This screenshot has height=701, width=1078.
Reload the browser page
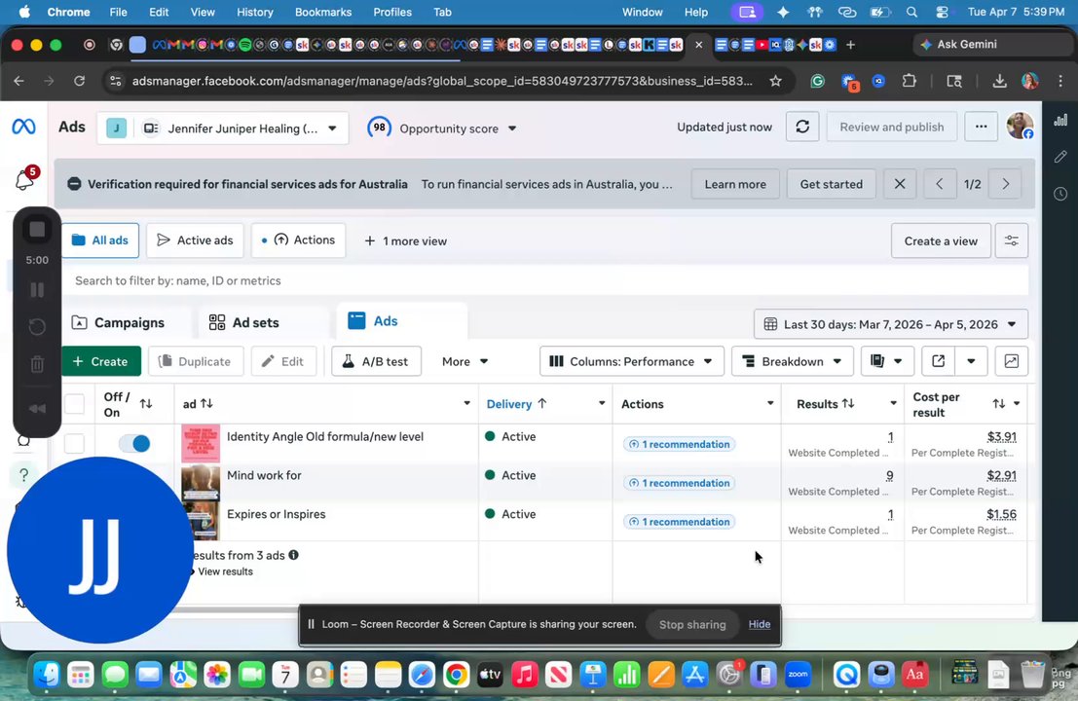tap(79, 81)
